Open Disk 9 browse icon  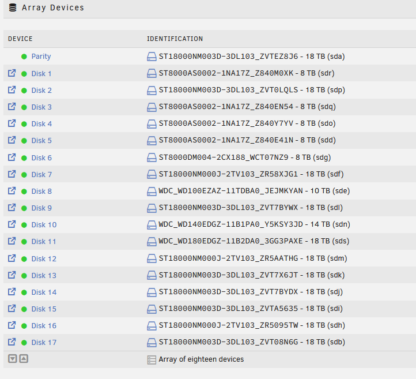pyautogui.click(x=12, y=208)
